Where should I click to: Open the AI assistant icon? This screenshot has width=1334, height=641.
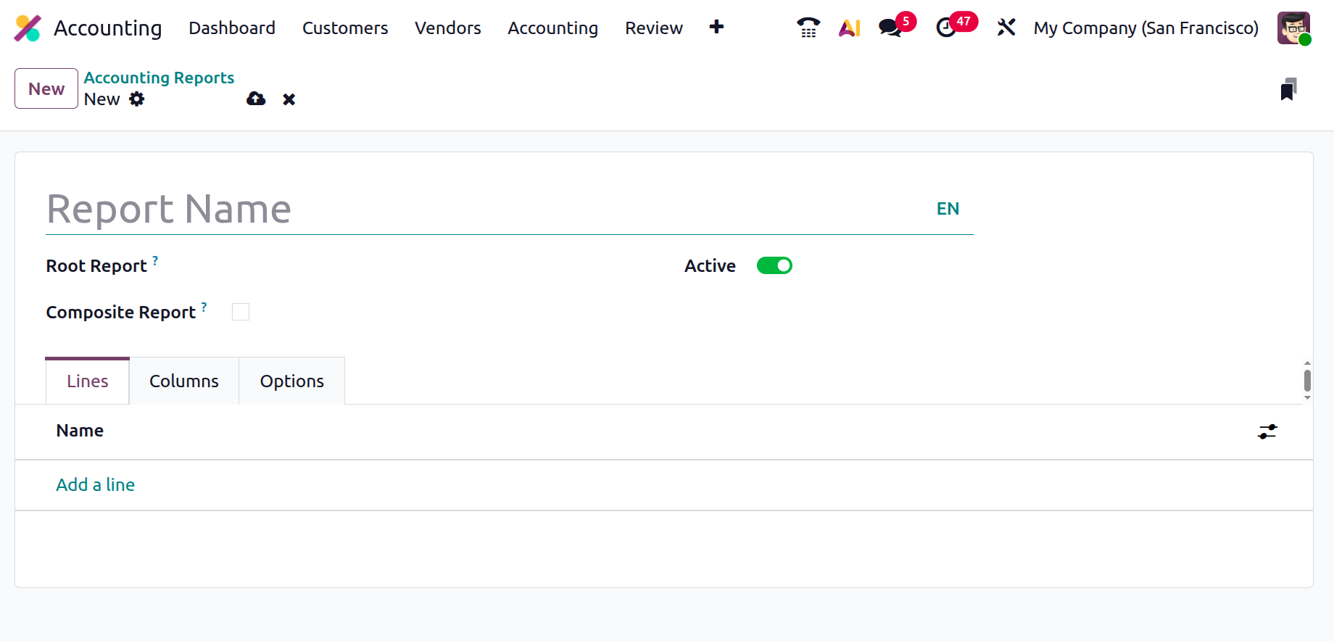[x=849, y=28]
